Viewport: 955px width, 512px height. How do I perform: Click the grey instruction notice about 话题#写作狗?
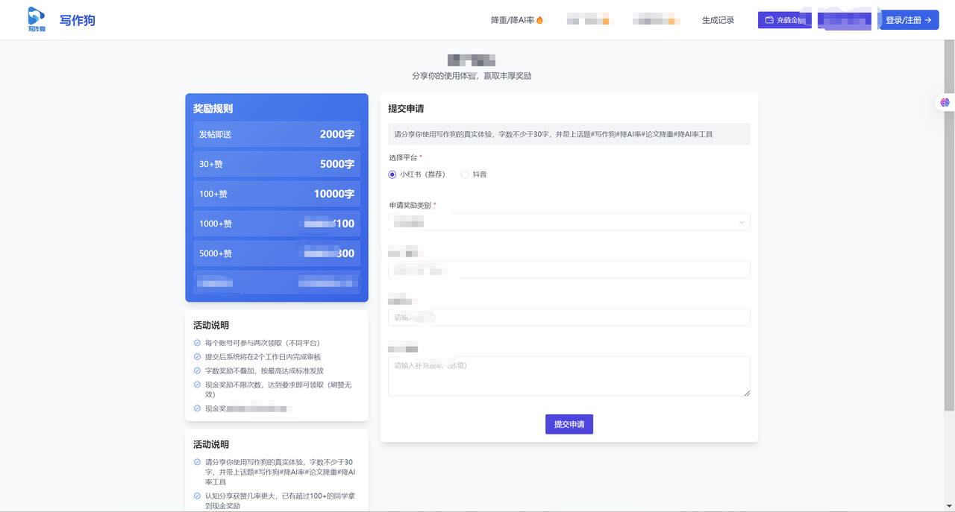tap(569, 134)
